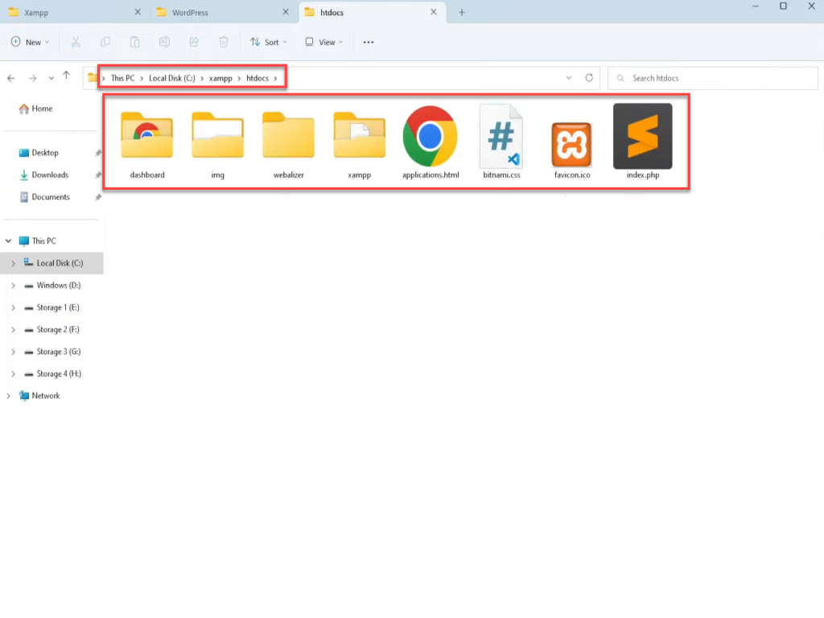Viewport: 824px width, 618px height.
Task: Open recent locations dropdown arrow
Action: 51,78
